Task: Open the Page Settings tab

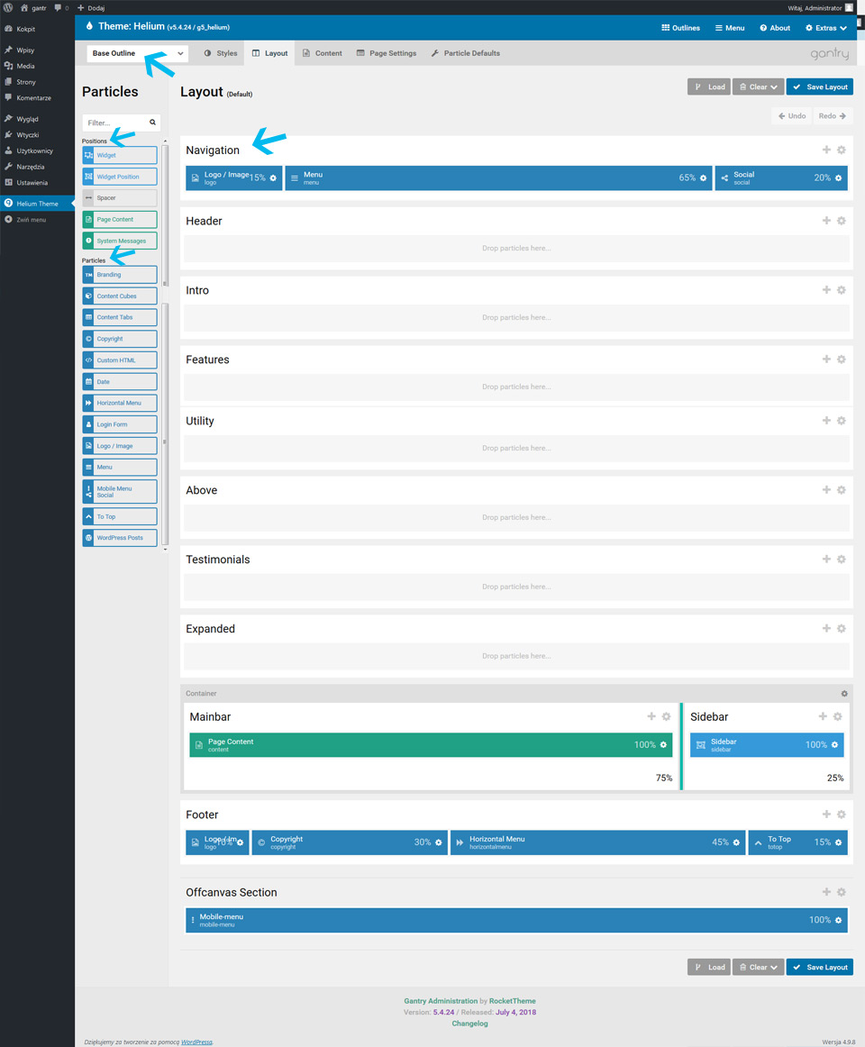Action: click(x=386, y=53)
